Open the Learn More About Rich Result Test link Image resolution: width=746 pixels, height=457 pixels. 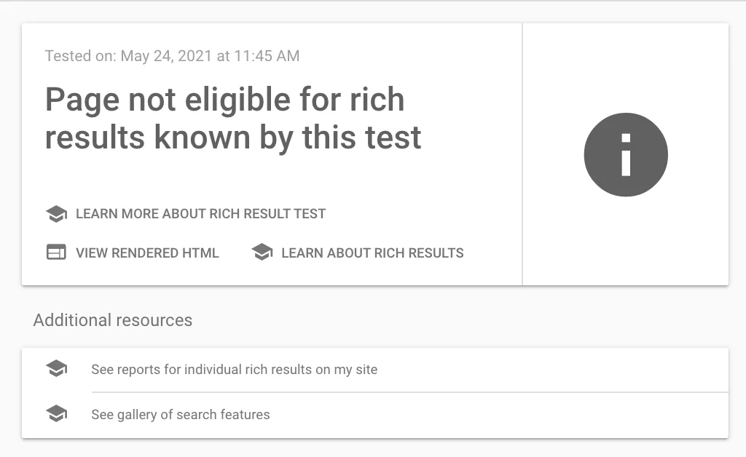(x=200, y=214)
